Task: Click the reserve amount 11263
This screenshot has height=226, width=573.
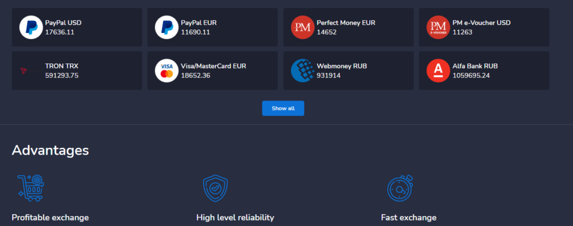Action: 462,32
